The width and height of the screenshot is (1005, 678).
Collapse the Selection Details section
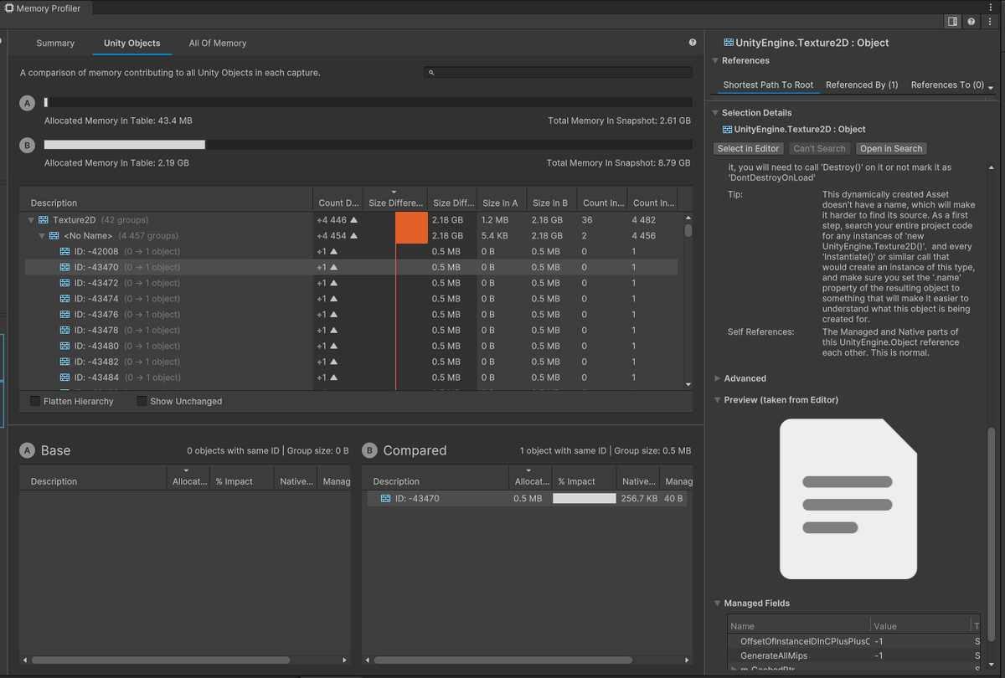tap(715, 112)
